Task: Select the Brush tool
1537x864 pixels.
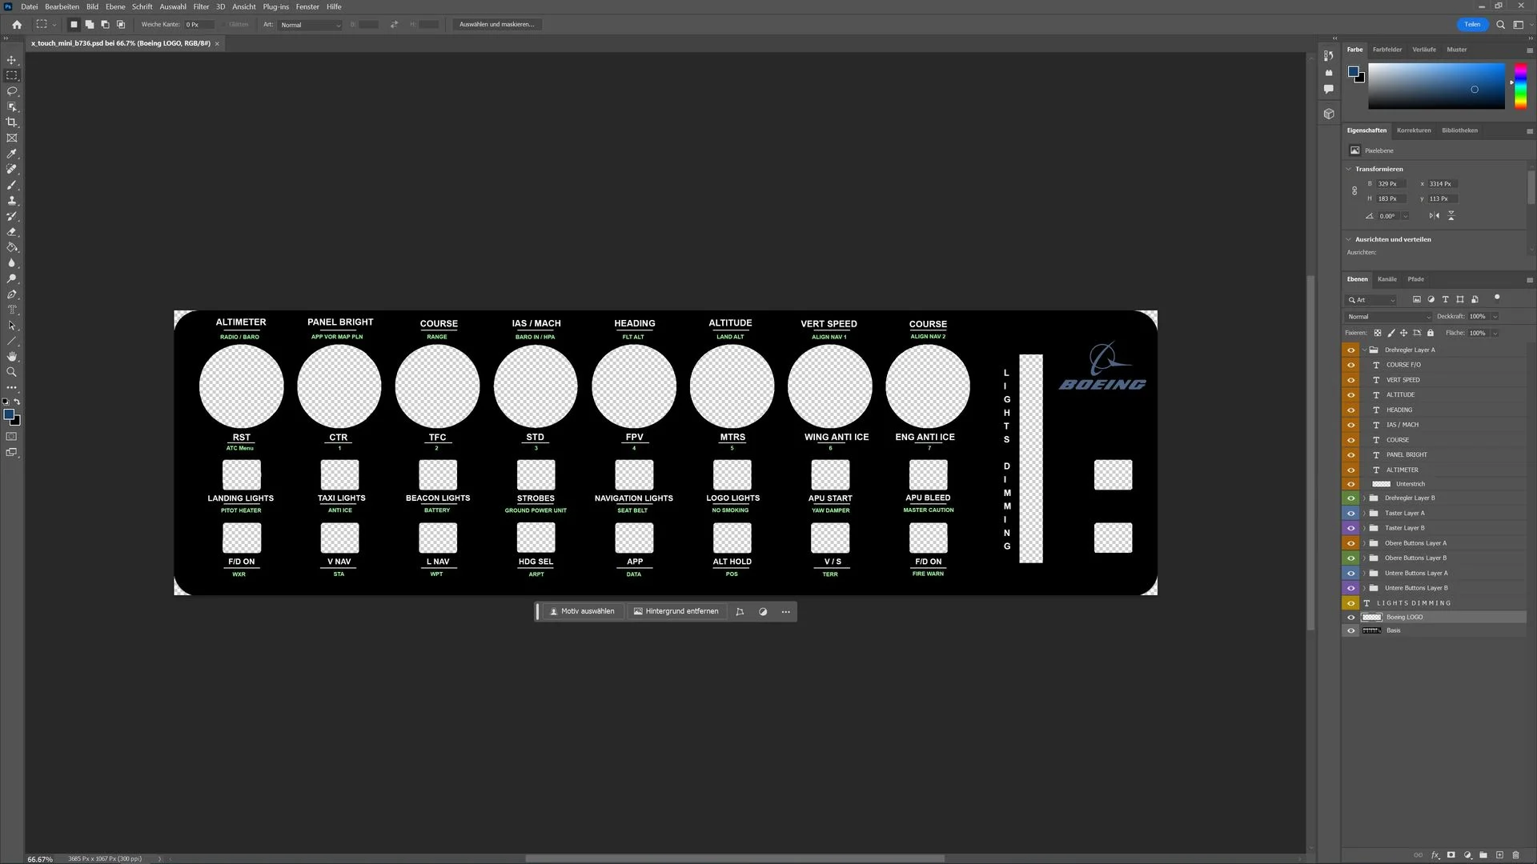Action: (12, 185)
